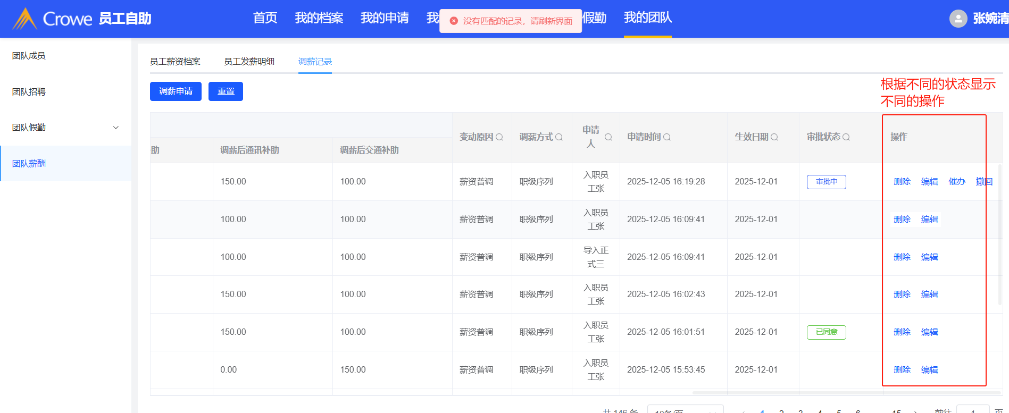The width and height of the screenshot is (1009, 413).
Task: Click 催办 link in first row
Action: [956, 182]
